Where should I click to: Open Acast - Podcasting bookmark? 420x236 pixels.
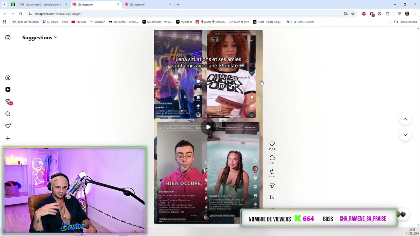267,22
